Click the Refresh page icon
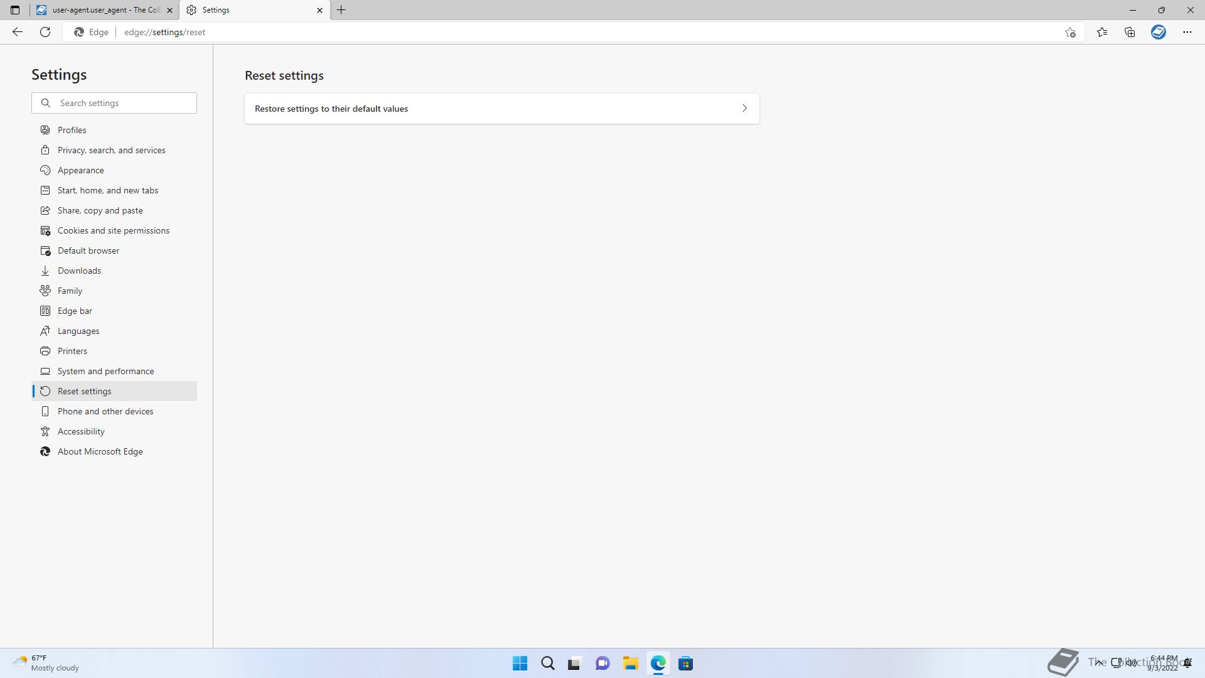Screen dimensions: 1205x678 tap(45, 32)
